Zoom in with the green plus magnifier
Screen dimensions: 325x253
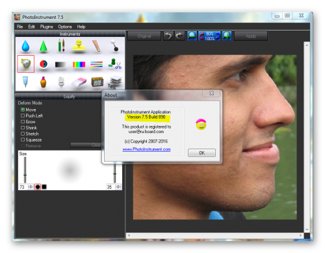tap(227, 36)
